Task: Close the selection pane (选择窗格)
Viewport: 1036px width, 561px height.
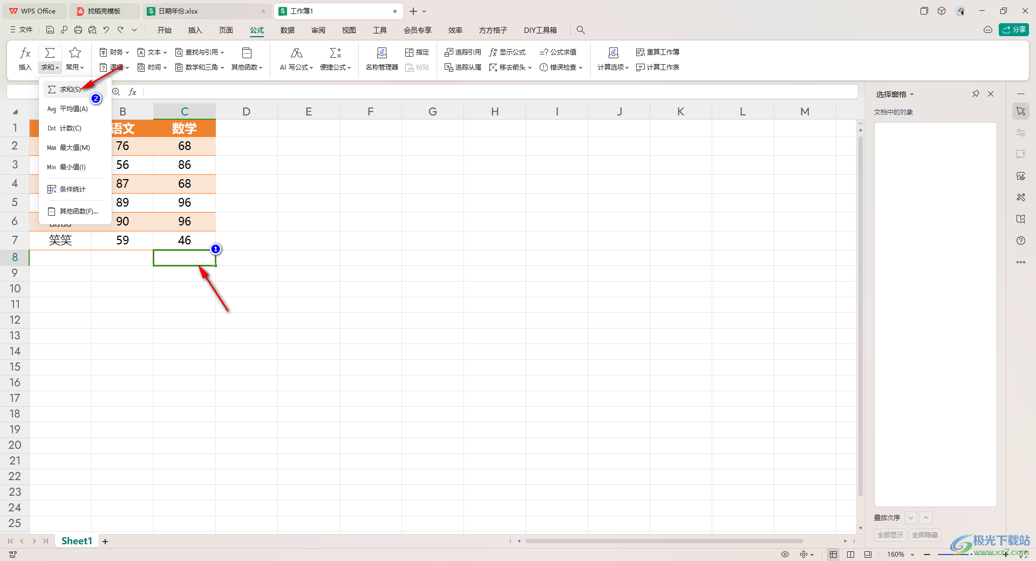Action: click(991, 94)
